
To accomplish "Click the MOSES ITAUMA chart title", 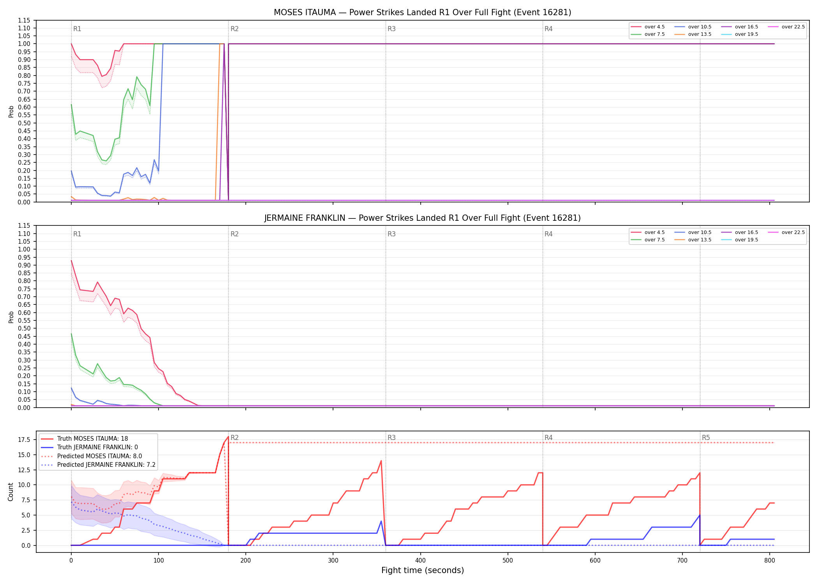I will [422, 12].
